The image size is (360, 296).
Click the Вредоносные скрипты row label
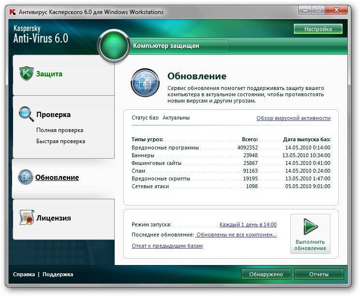pyautogui.click(x=161, y=178)
